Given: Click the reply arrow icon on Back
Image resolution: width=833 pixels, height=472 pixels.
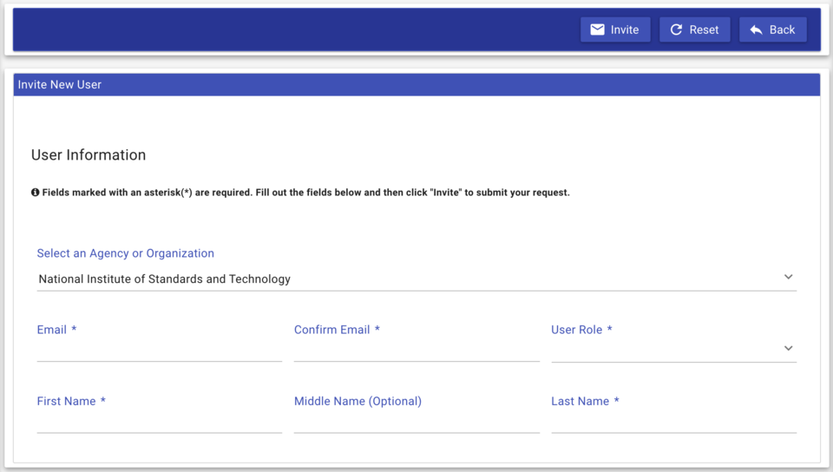Looking at the screenshot, I should pyautogui.click(x=756, y=29).
